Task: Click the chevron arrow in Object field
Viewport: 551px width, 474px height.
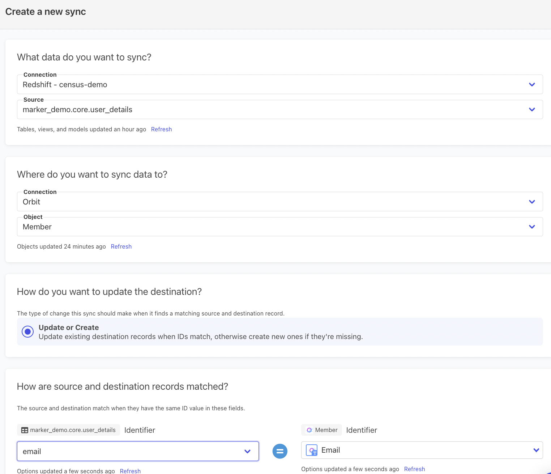Action: tap(532, 227)
